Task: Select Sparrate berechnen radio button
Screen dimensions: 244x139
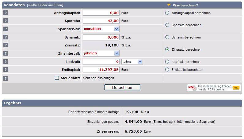Action: click(x=167, y=25)
